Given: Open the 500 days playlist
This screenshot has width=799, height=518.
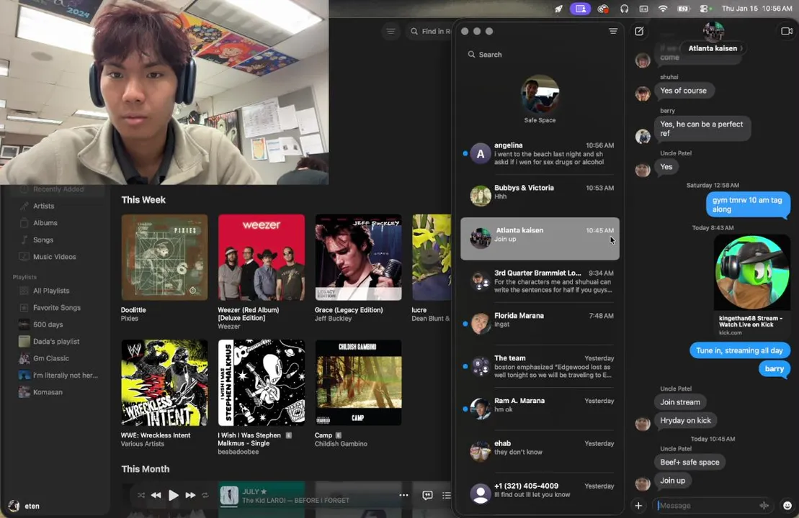Looking at the screenshot, I should point(48,324).
